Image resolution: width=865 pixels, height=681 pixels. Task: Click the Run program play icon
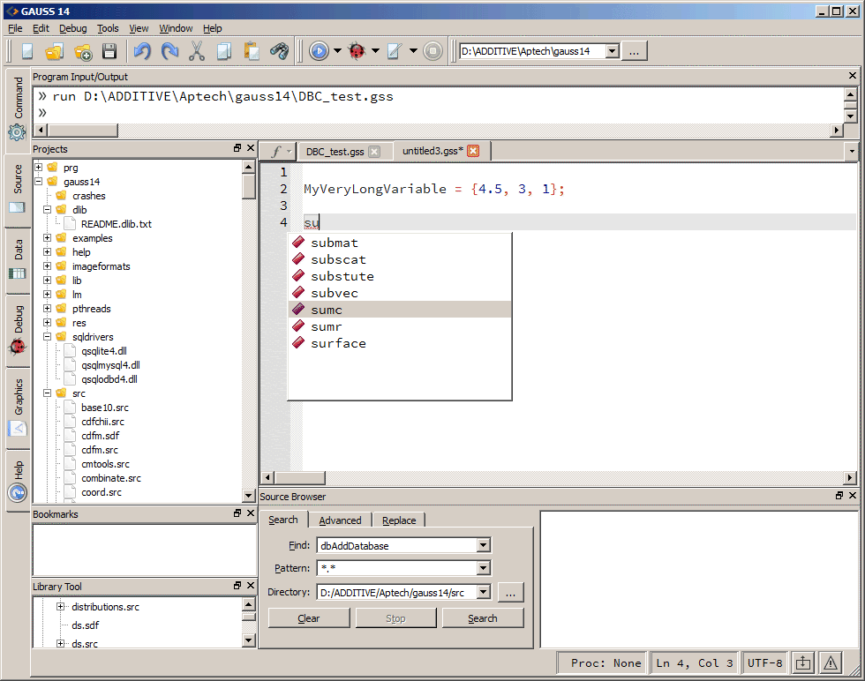tap(319, 51)
